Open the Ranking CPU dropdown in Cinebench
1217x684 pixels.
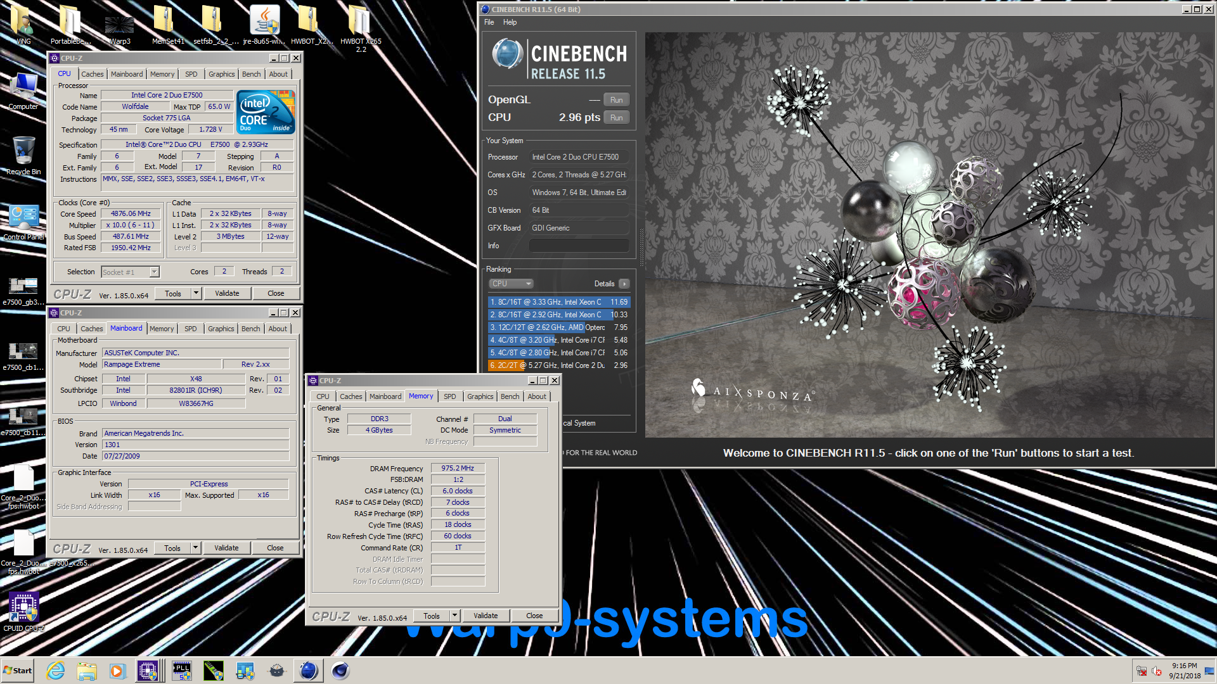tap(511, 284)
